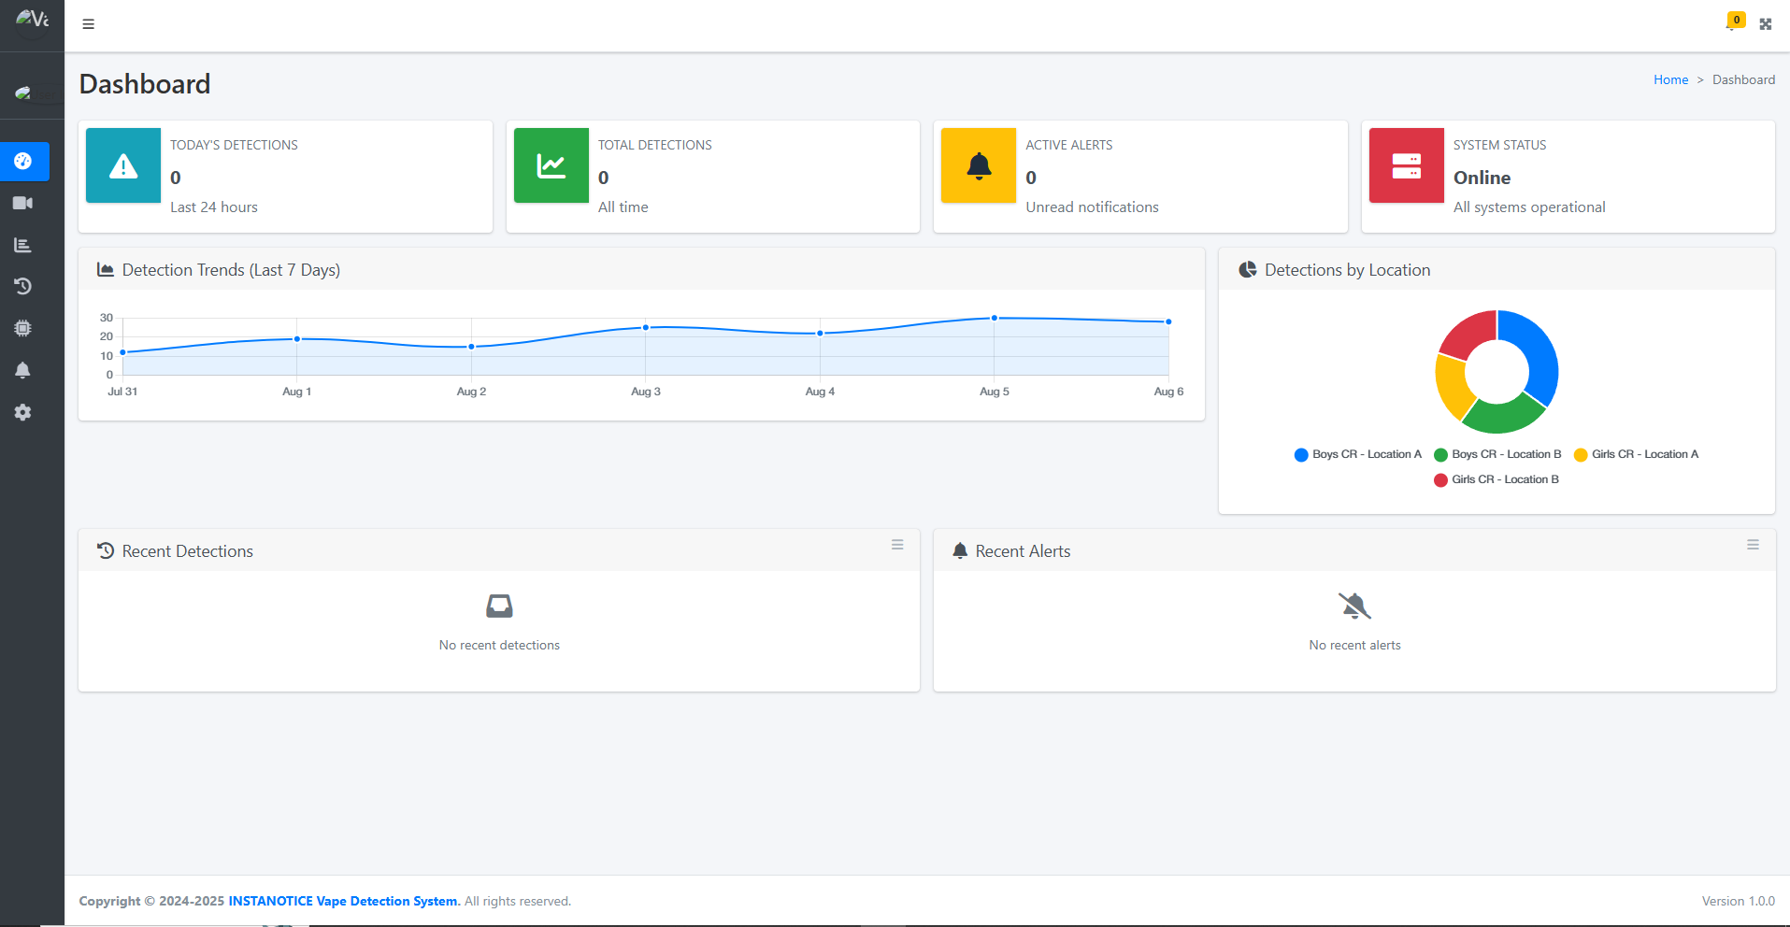The height and width of the screenshot is (927, 1790).
Task: Open the history sidebar icon
Action: (x=23, y=286)
